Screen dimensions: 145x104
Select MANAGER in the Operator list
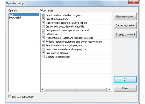pyautogui.click(x=15, y=18)
